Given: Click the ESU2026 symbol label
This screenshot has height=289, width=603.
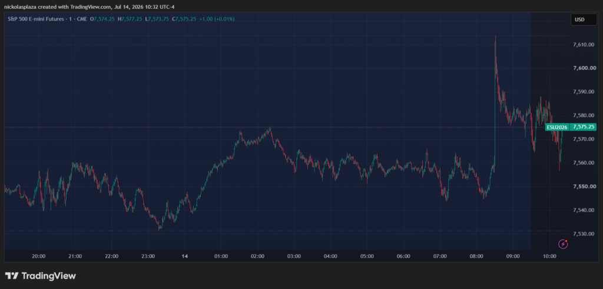Looking at the screenshot, I should 557,127.
